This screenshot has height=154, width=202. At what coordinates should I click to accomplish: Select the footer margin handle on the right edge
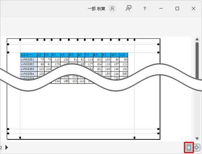(158, 133)
